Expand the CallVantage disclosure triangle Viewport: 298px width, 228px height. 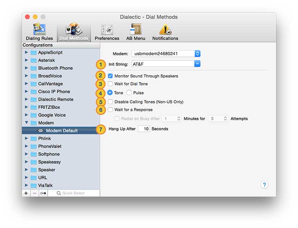click(x=27, y=84)
